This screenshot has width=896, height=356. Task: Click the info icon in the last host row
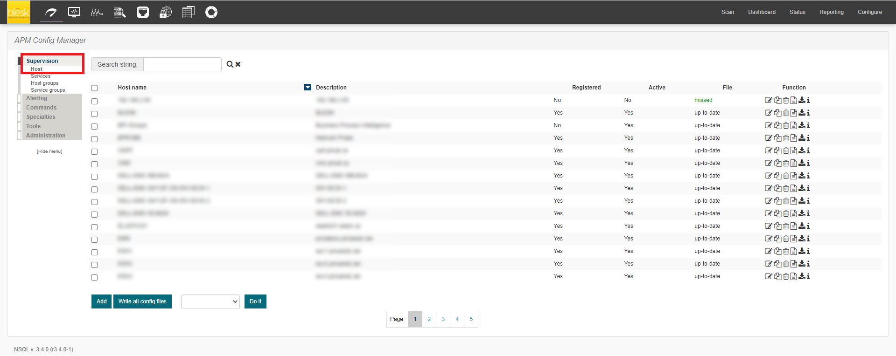point(808,276)
